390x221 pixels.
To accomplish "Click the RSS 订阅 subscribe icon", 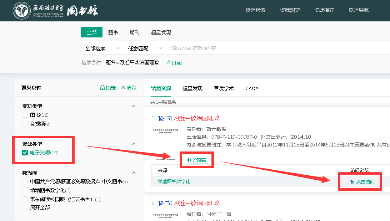I will [168, 62].
